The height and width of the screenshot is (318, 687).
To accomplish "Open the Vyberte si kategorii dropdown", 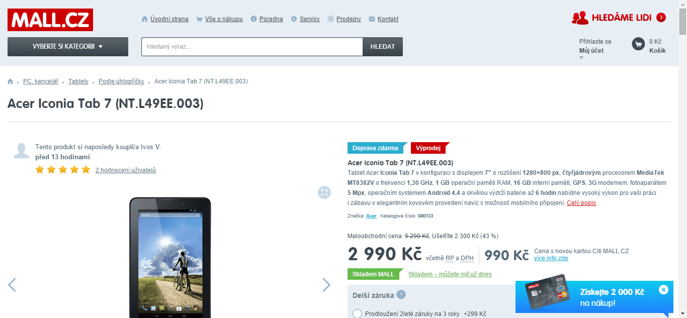I will tap(68, 47).
